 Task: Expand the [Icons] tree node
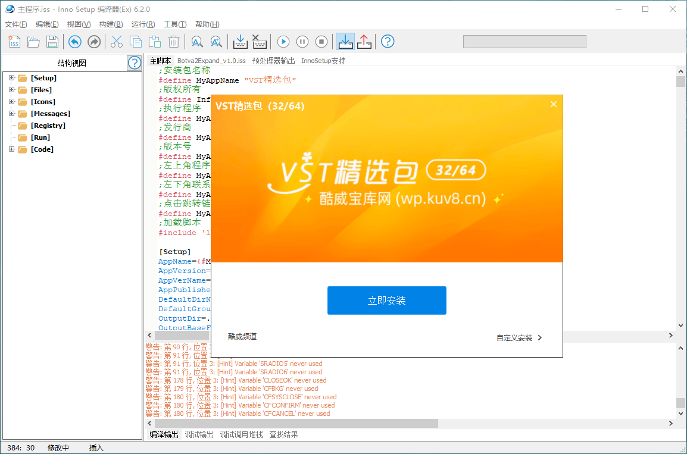11,102
